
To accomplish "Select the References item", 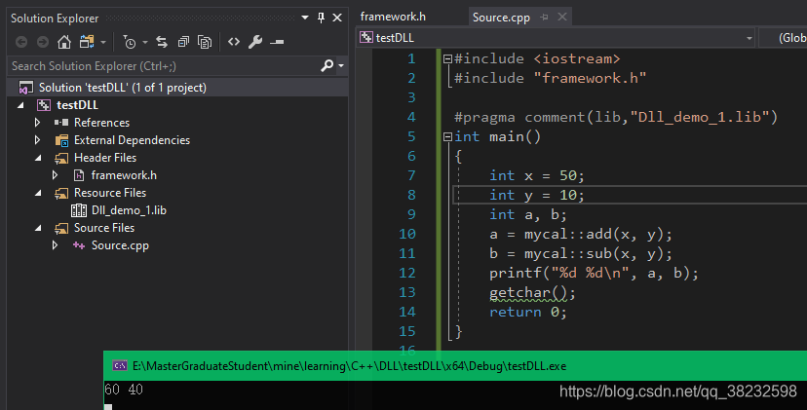I will tap(101, 123).
